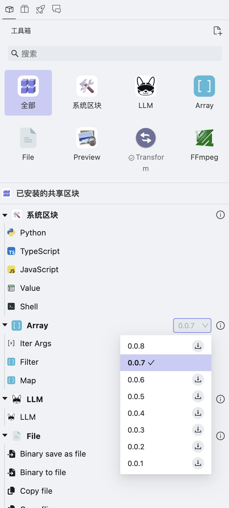Select the Transform category icon
Screen dimensions: 229x508
coord(146,138)
